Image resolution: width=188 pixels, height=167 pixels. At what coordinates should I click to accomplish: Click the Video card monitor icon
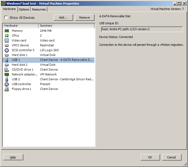point(7,40)
